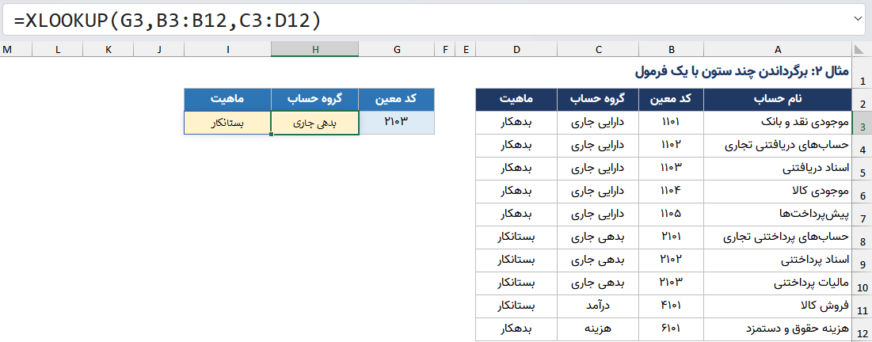
Task: Click header cell کد معین in column G
Action: point(397,100)
